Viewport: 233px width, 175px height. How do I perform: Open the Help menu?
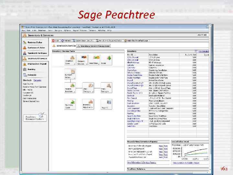(x=109, y=30)
